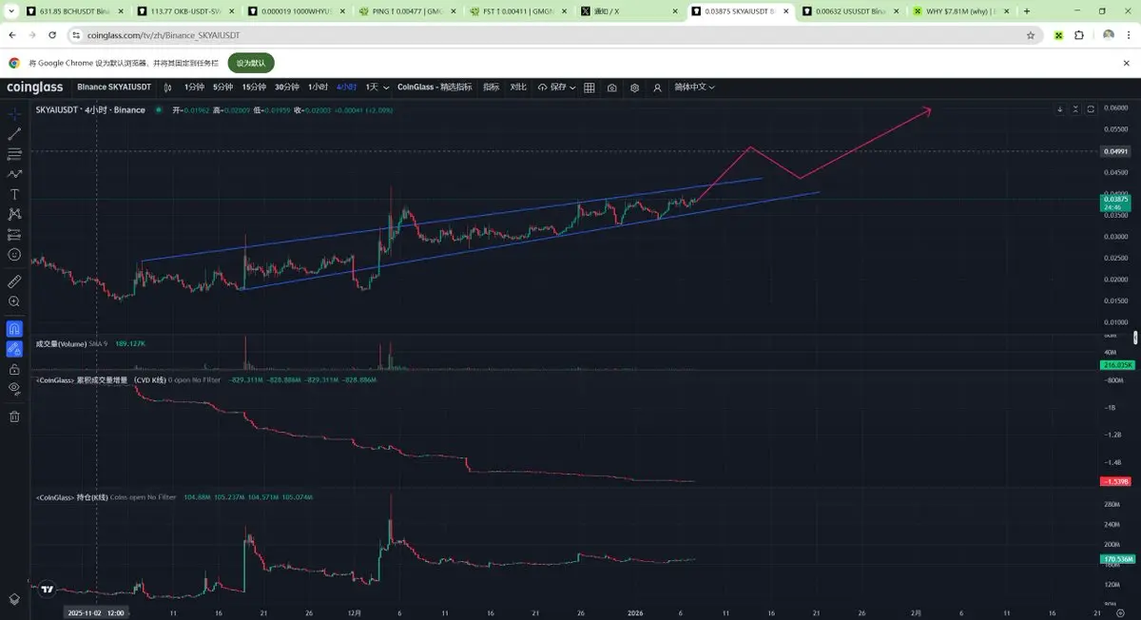Click the browser back arrow

pos(12,35)
